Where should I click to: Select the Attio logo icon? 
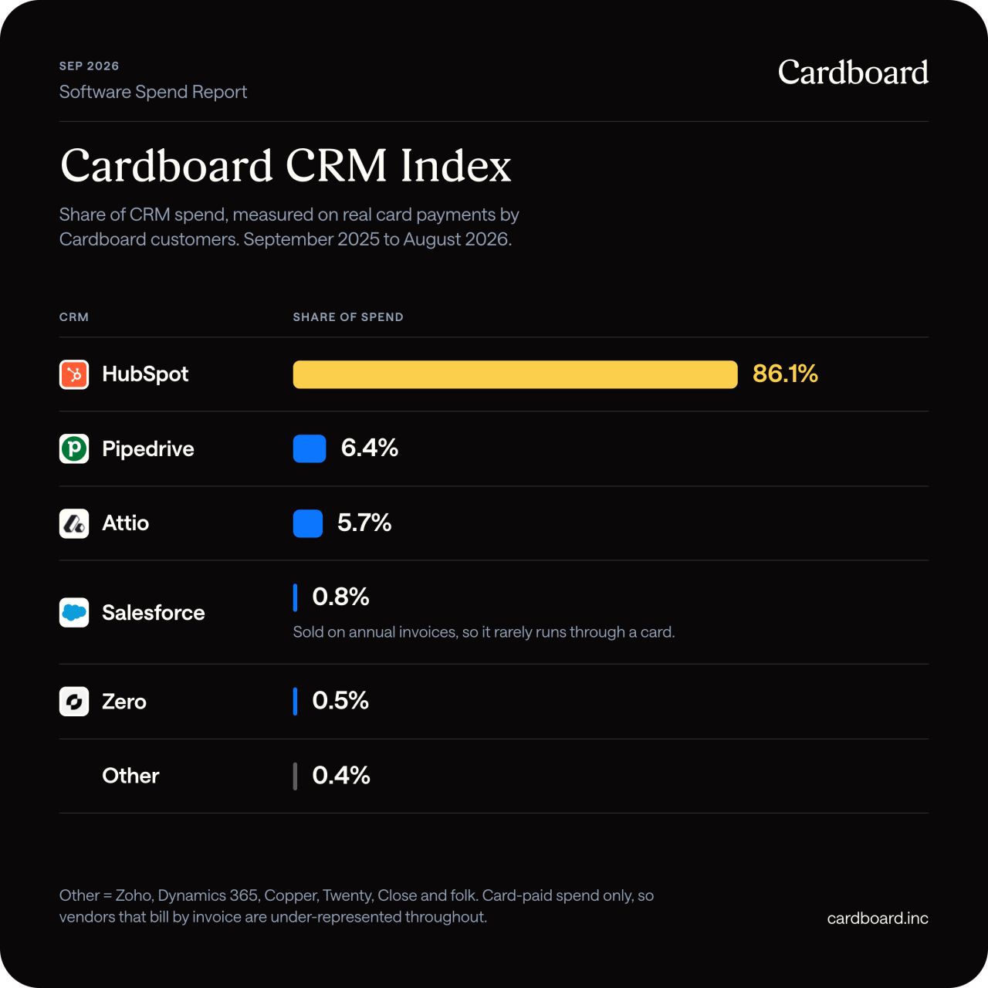click(74, 523)
